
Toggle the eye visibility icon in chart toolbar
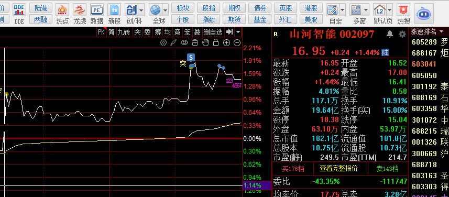point(184,42)
